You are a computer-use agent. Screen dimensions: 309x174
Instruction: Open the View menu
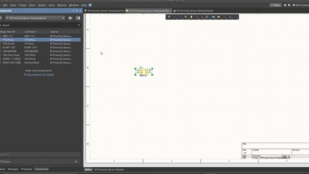(13, 5)
